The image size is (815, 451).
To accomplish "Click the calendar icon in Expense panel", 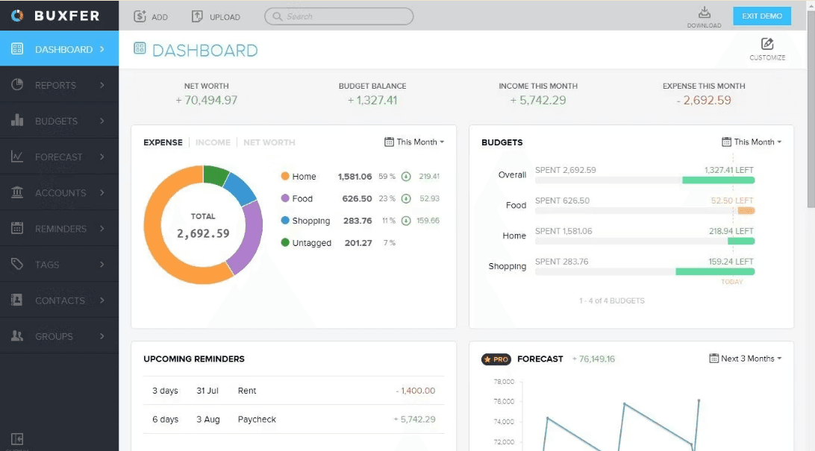I will pyautogui.click(x=389, y=142).
